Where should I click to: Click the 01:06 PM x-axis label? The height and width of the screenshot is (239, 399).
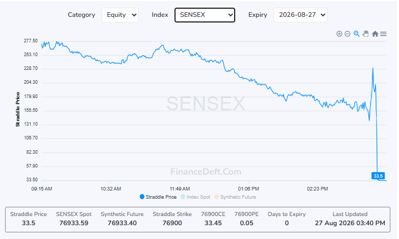pyautogui.click(x=248, y=189)
